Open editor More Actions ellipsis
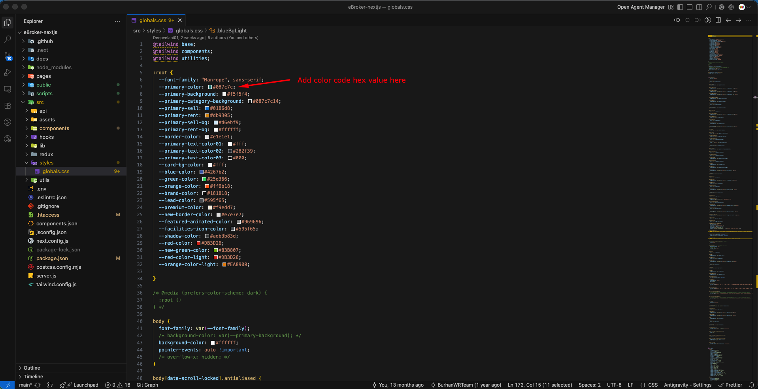This screenshot has width=758, height=389. (749, 20)
